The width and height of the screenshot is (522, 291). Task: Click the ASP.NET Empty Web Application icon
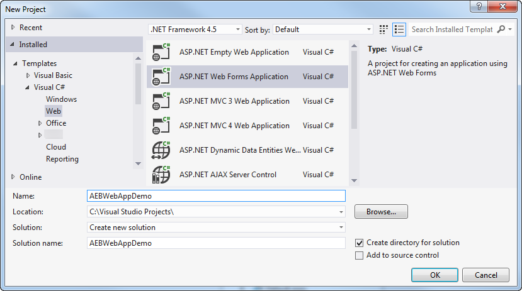(x=161, y=52)
